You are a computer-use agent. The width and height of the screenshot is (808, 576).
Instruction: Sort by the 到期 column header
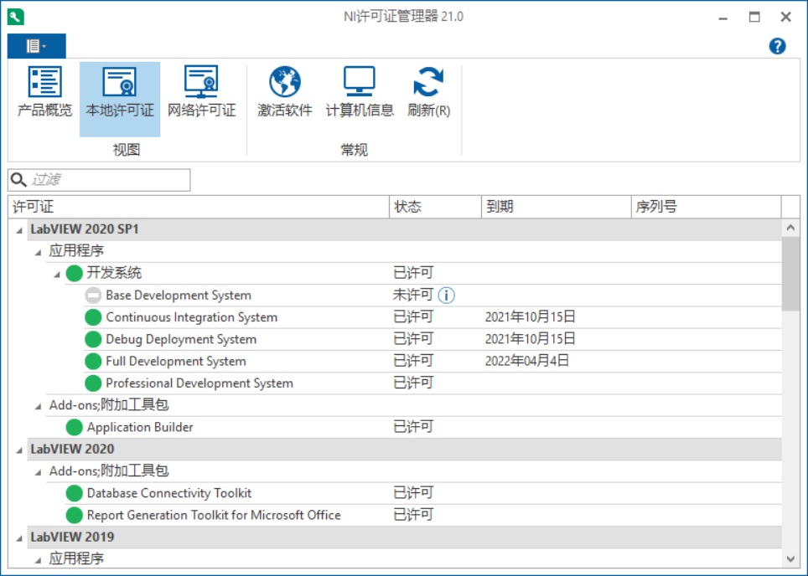557,207
